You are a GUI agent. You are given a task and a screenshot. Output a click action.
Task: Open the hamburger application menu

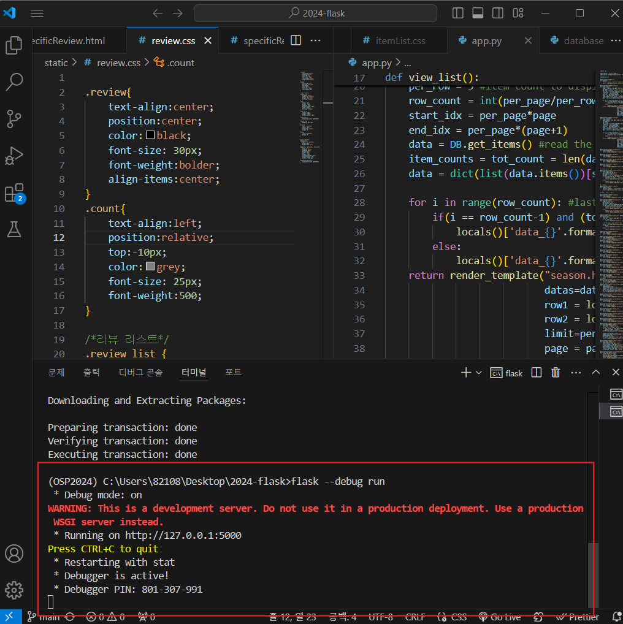click(37, 13)
